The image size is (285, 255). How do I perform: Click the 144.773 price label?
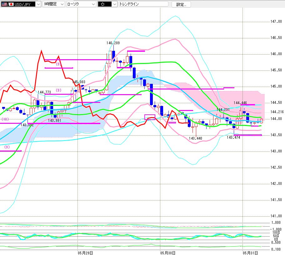44,92
